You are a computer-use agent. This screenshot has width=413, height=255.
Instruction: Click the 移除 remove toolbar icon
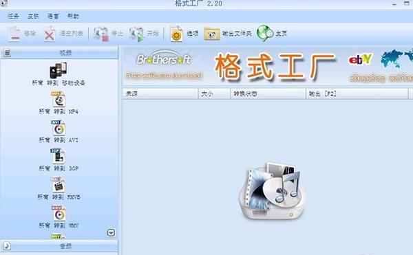click(x=14, y=34)
